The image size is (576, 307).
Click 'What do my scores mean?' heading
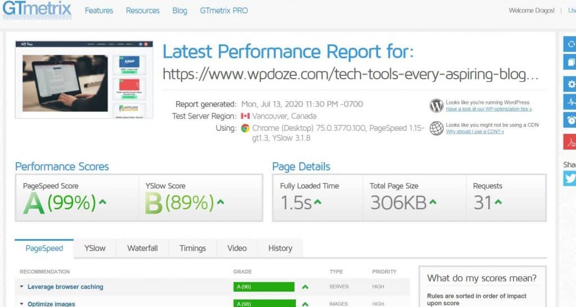[481, 278]
